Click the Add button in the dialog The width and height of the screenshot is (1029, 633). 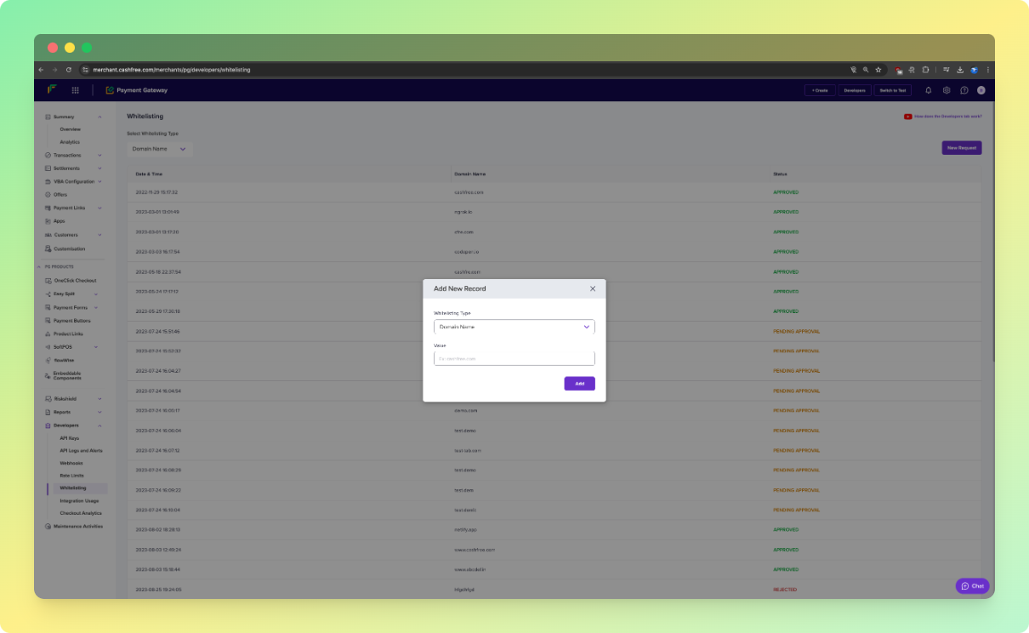click(x=579, y=384)
